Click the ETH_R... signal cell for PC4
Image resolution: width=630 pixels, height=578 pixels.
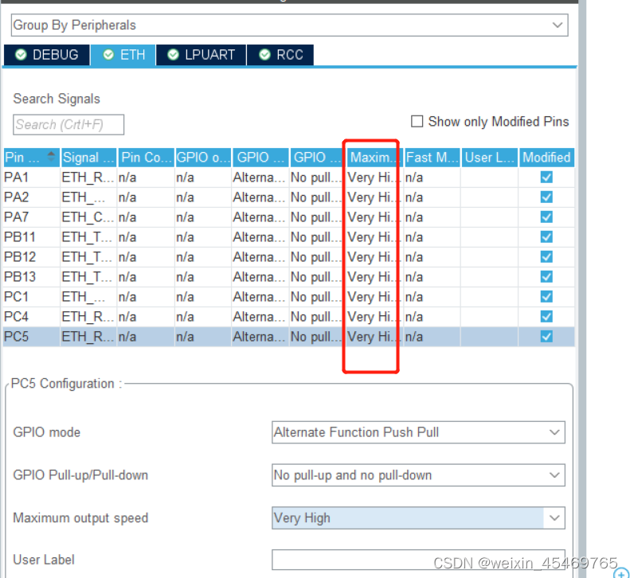(88, 317)
